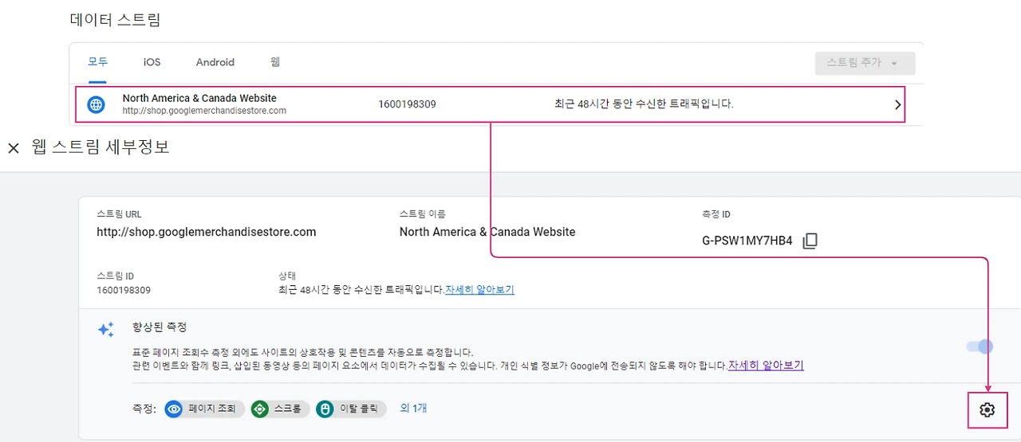Click the 데이터 스트림 heading
The image size is (1021, 442).
(x=116, y=20)
